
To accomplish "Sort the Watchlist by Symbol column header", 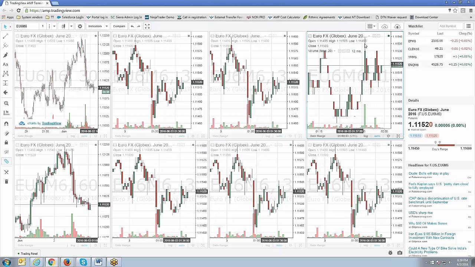I will pos(413,34).
